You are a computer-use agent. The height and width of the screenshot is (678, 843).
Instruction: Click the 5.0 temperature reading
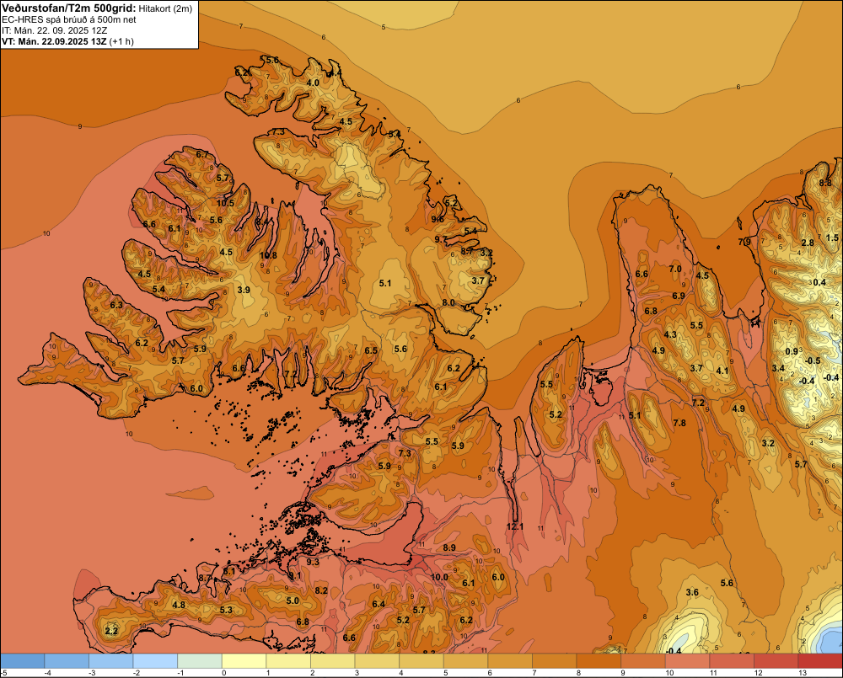(293, 601)
